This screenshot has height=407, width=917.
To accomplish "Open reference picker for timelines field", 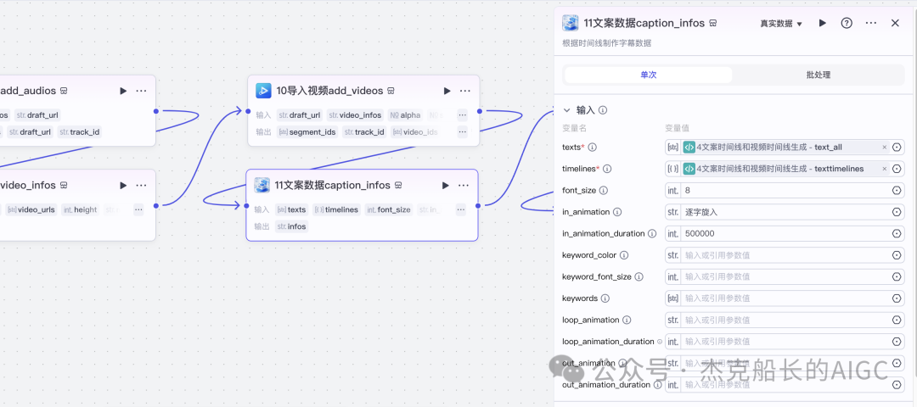I will (897, 170).
